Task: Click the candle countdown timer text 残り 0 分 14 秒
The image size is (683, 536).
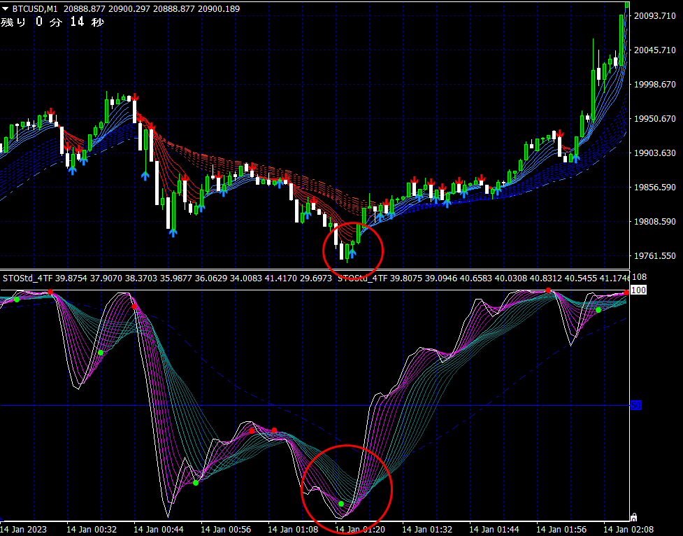Action: pos(52,22)
